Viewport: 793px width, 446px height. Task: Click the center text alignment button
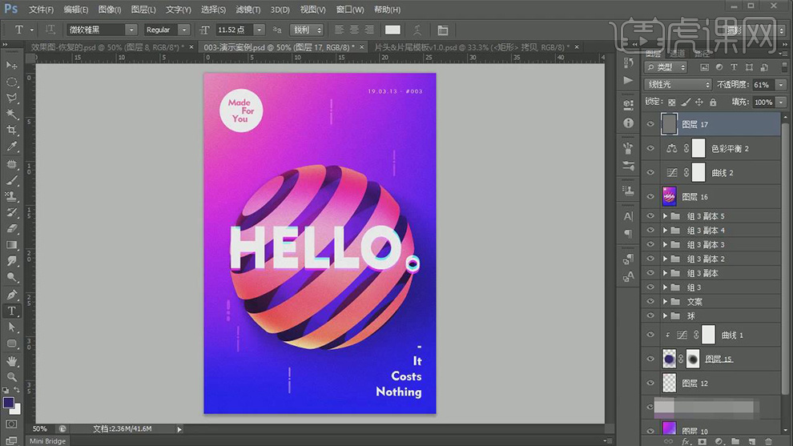[x=354, y=30]
